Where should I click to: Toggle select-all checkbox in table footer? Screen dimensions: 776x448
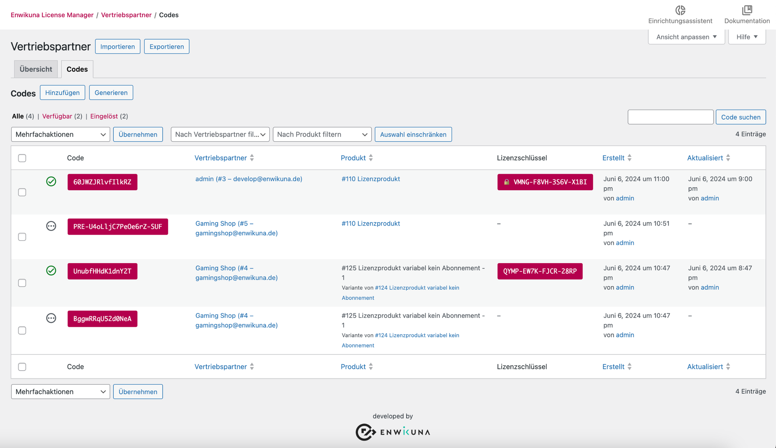[22, 367]
